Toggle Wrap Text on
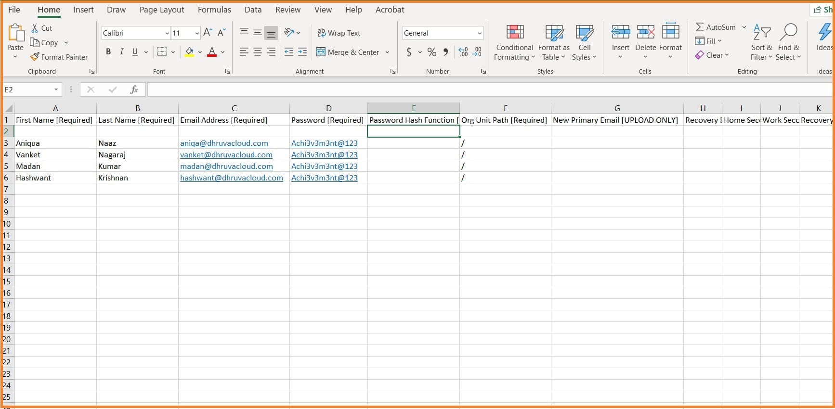The image size is (835, 409). coord(339,33)
